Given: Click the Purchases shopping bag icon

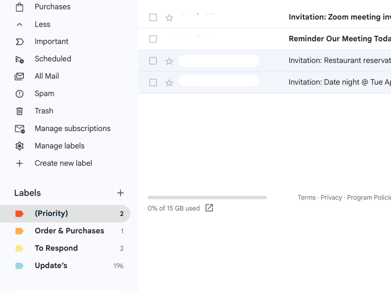Looking at the screenshot, I should (20, 7).
